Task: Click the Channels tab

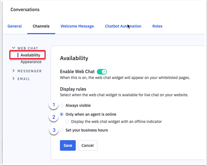Action: (41, 26)
